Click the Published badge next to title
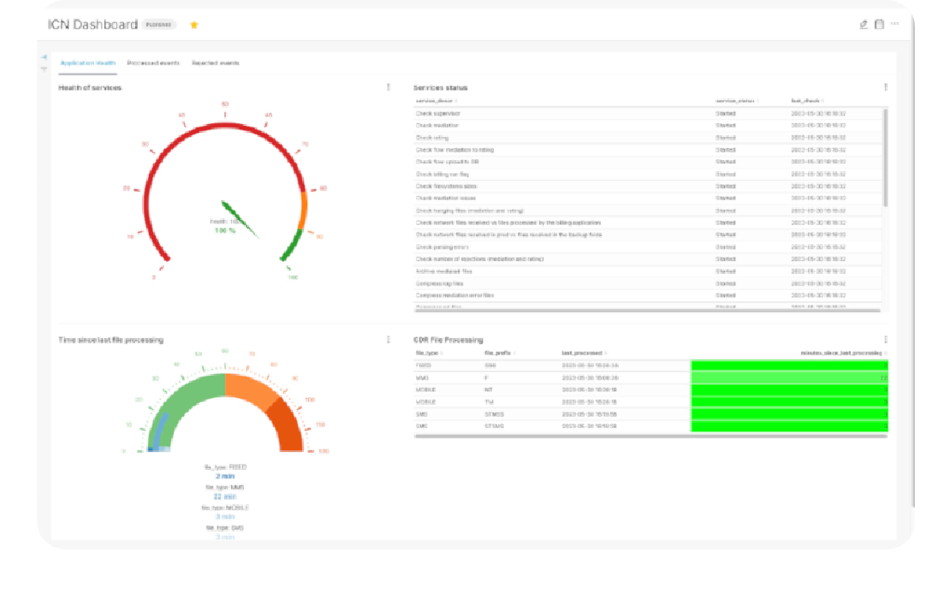 click(x=159, y=25)
